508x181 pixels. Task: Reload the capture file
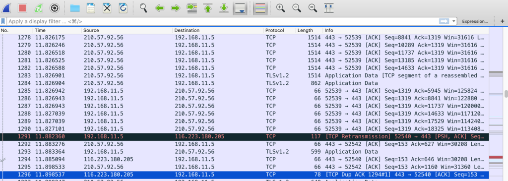(123, 8)
